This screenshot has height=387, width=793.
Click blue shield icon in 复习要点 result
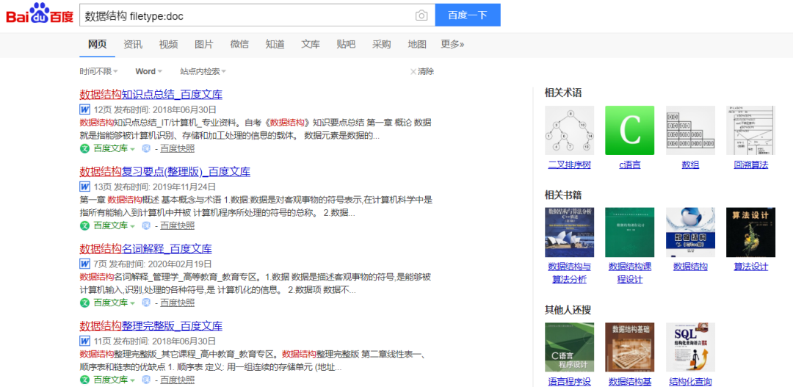point(146,225)
